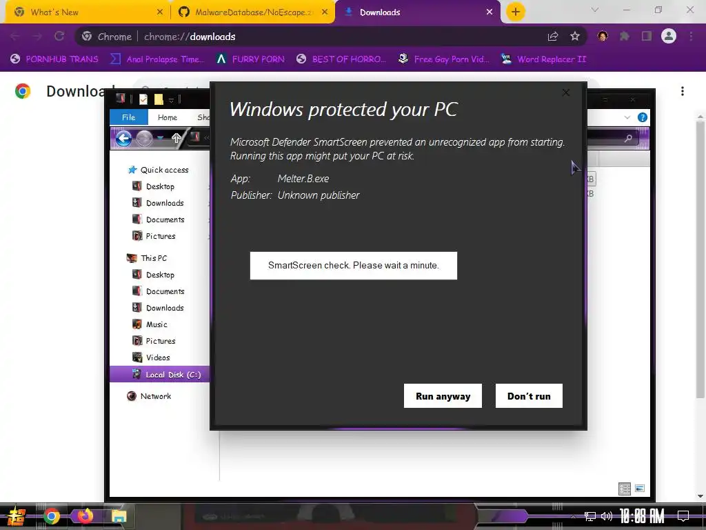Viewport: 706px width, 530px height.
Task: Close the What's New tab
Action: coord(160,12)
